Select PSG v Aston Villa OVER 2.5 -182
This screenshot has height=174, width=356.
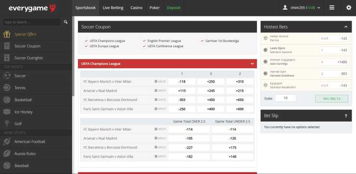click(189, 157)
